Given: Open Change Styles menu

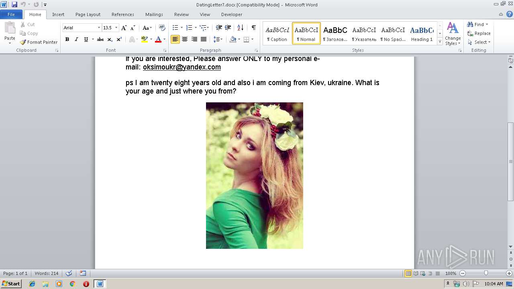Looking at the screenshot, I should (x=453, y=34).
